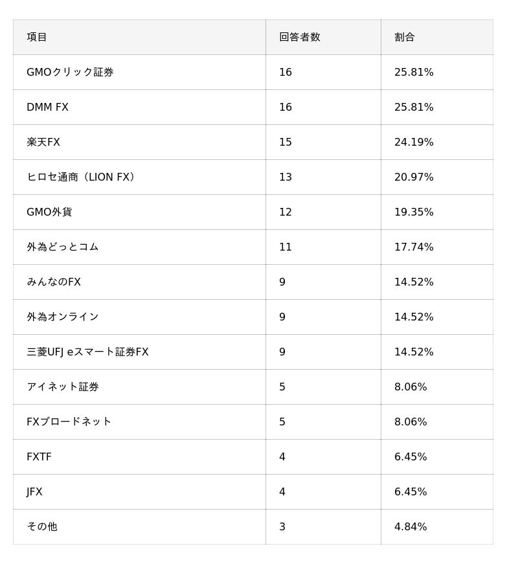The image size is (518, 564).
Task: Click the GMO外貨 row label
Action: click(x=49, y=212)
